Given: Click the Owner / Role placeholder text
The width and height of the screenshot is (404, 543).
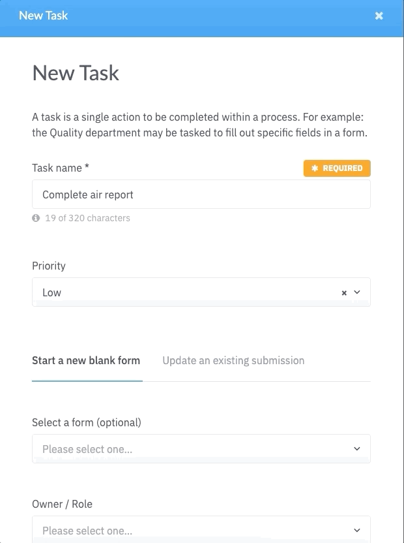Looking at the screenshot, I should (87, 531).
